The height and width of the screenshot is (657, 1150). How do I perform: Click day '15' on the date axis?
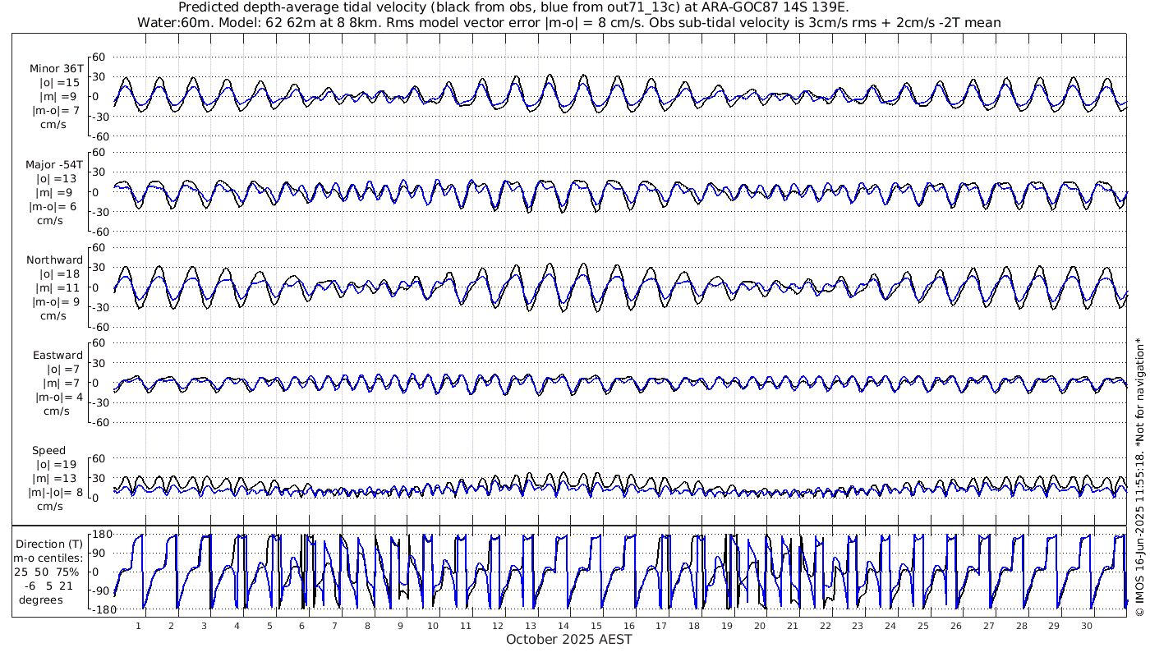coord(596,626)
